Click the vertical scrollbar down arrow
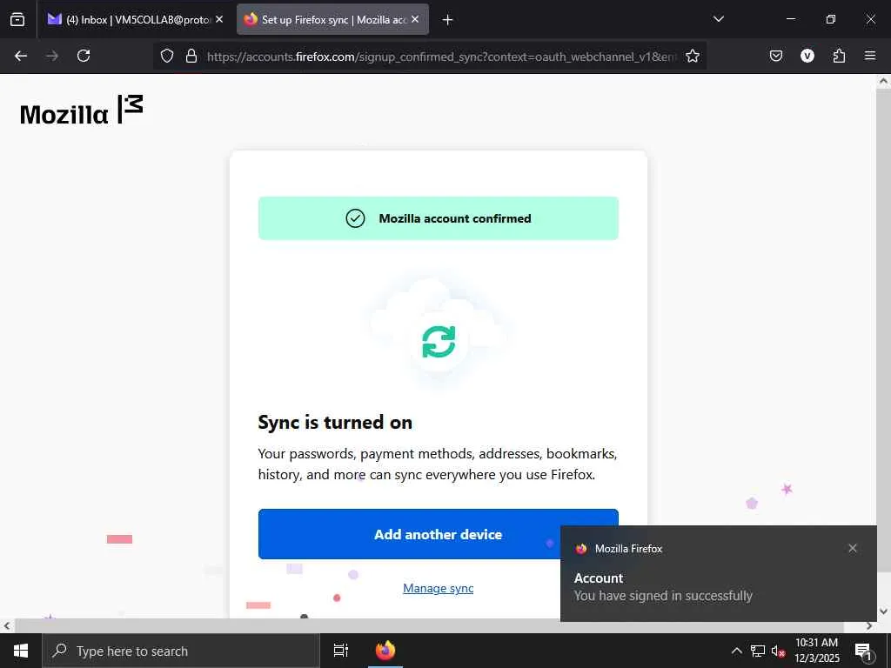This screenshot has width=891, height=668. coord(883,611)
